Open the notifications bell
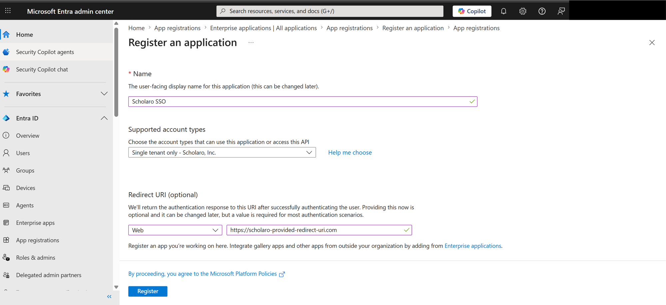Image resolution: width=666 pixels, height=305 pixels. tap(503, 11)
